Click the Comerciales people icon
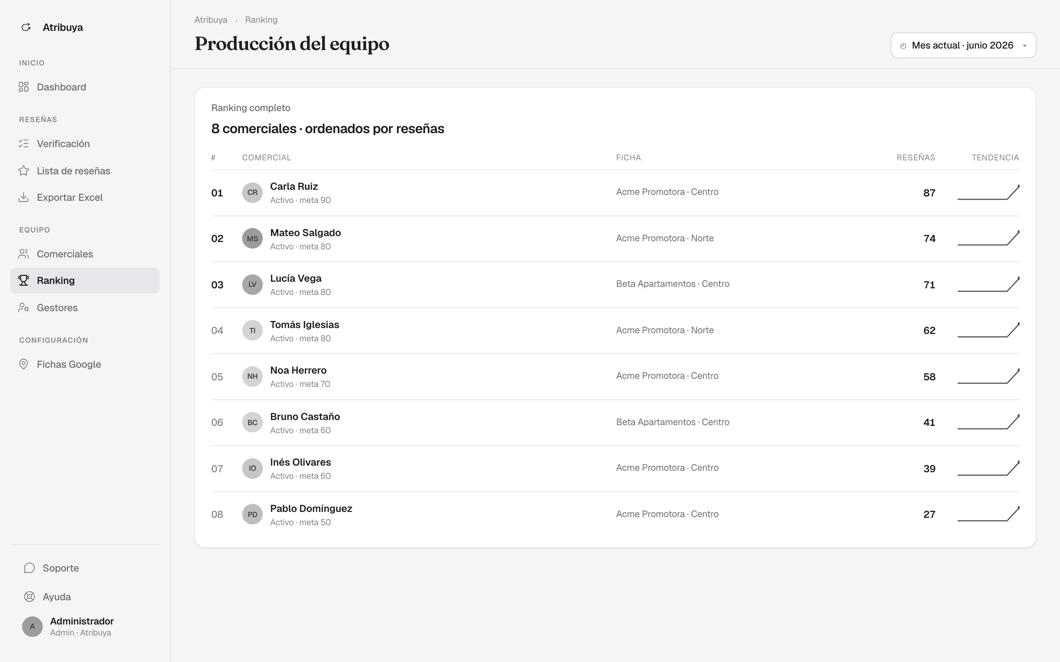This screenshot has height=662, width=1060. point(24,254)
